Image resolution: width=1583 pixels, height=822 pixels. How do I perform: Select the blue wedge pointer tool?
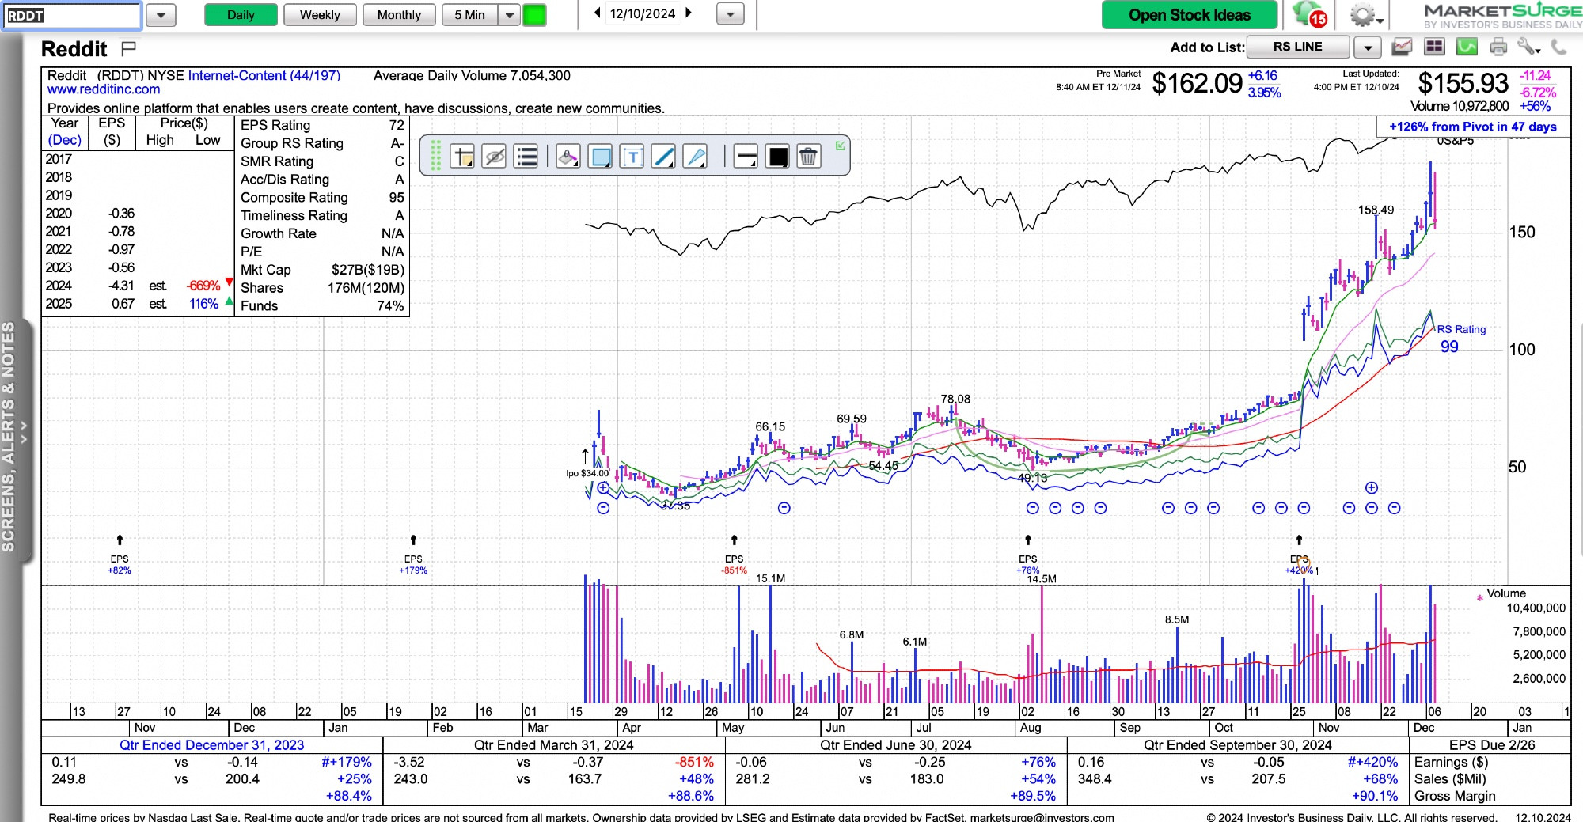point(696,157)
